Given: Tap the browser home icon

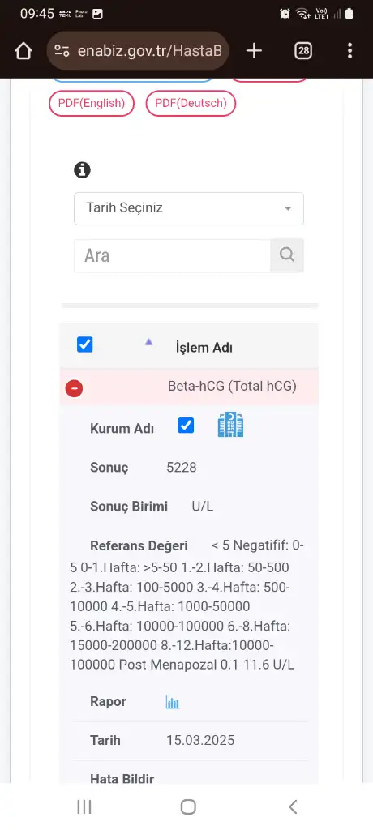Looking at the screenshot, I should 24,51.
